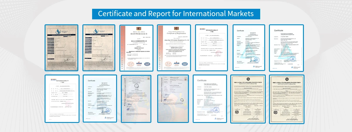
Task: Enlarge the top-right TÜV Type Approval Certificate
Action: point(286,48)
